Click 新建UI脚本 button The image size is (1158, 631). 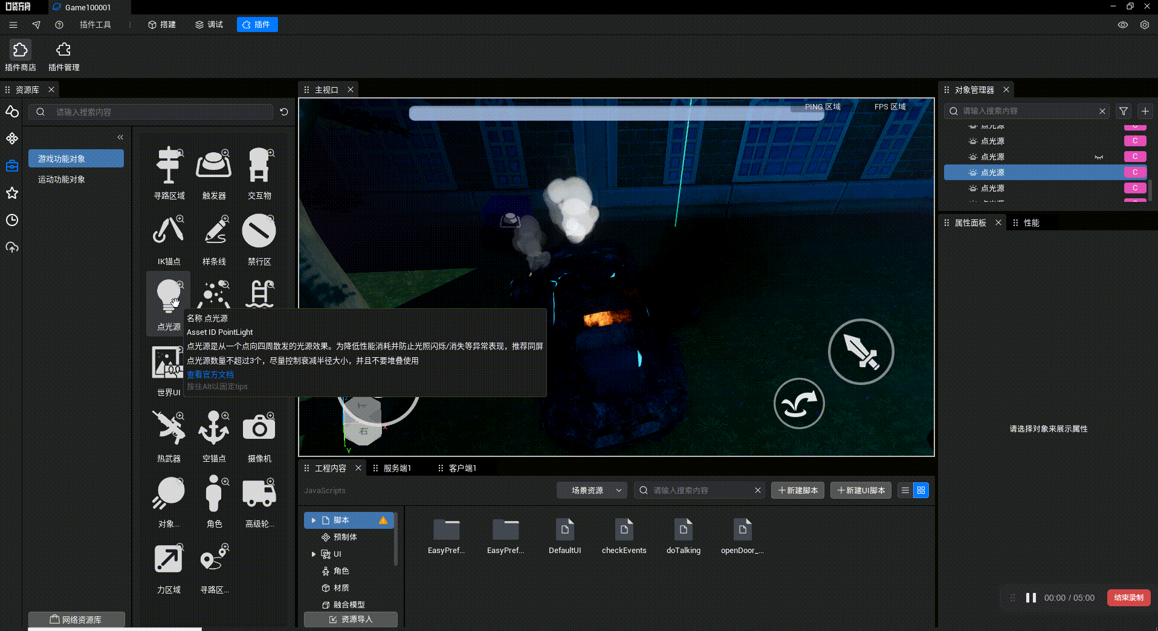tap(861, 491)
